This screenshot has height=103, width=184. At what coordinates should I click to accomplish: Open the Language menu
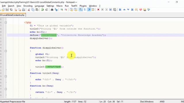pyautogui.click(x=39, y=6)
